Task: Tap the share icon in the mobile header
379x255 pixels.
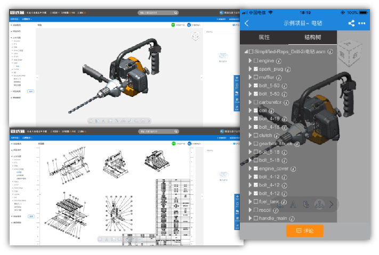Action: tap(351, 23)
